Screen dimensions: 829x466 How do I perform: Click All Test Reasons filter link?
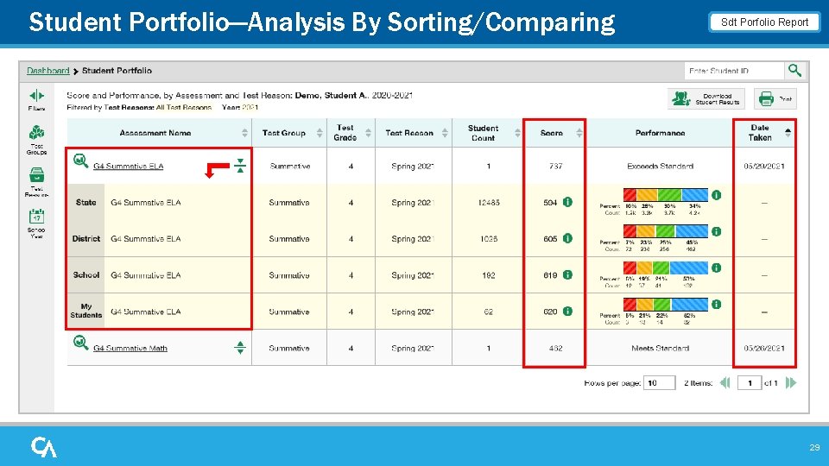pos(183,107)
